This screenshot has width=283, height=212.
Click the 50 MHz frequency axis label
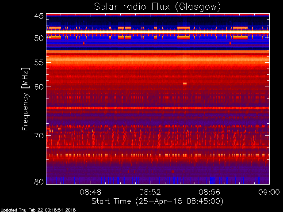click(39, 38)
